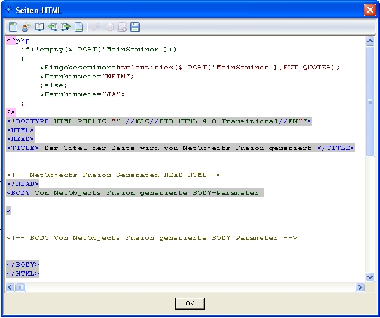380x318 pixels.
Task: Click the first blank page toolbar icon
Action: (x=13, y=27)
